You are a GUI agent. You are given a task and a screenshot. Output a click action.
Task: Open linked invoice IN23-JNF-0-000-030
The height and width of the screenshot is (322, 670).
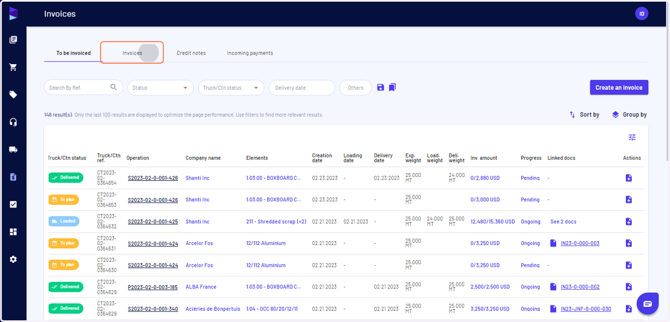tap(586, 309)
